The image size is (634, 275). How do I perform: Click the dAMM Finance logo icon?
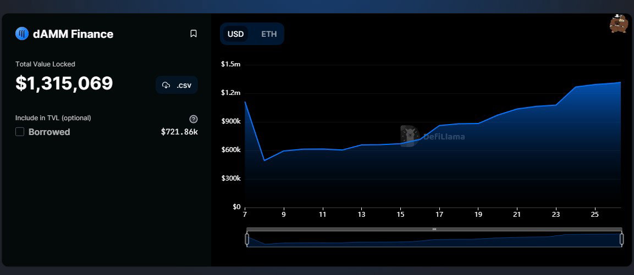tap(22, 33)
